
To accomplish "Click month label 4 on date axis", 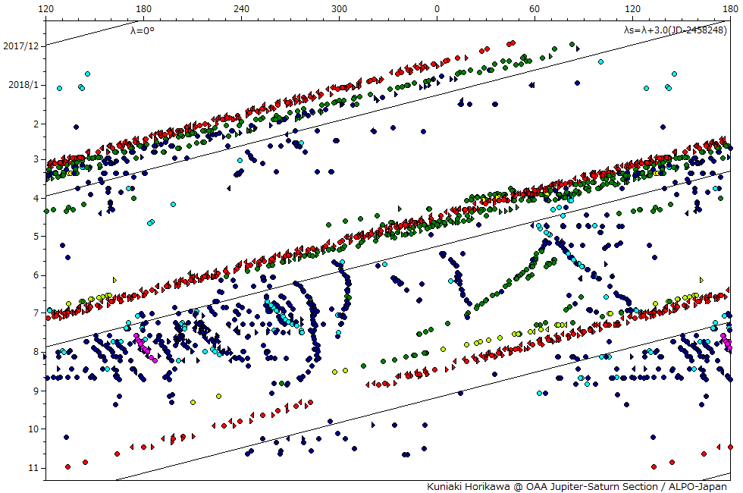I will point(36,198).
